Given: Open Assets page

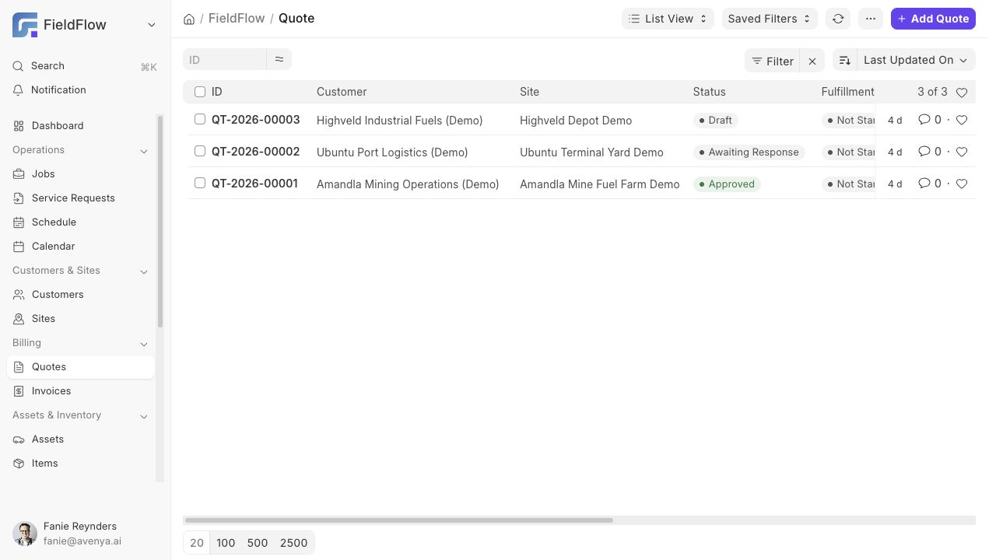Looking at the screenshot, I should (81, 439).
